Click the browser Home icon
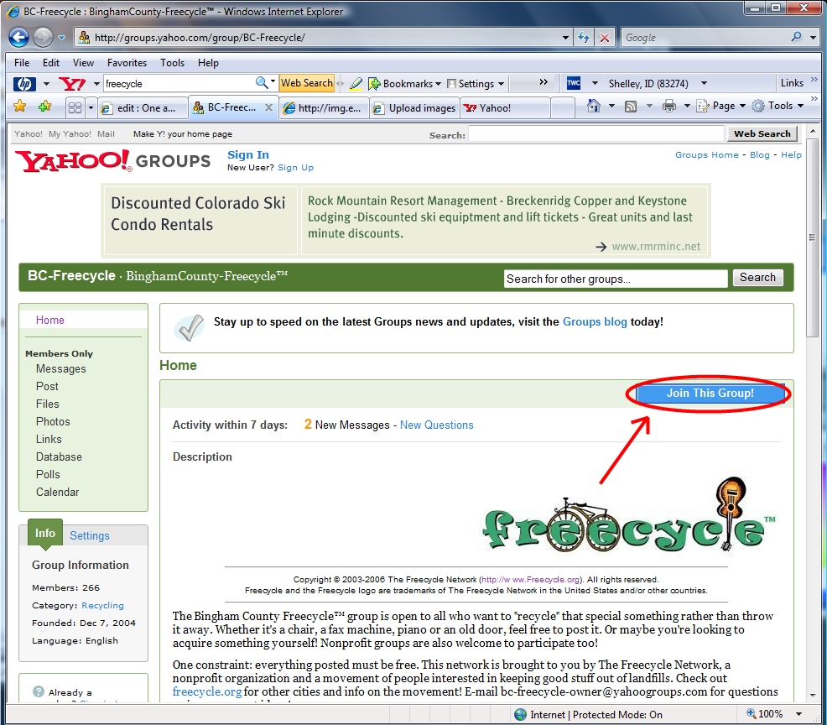 [x=593, y=105]
